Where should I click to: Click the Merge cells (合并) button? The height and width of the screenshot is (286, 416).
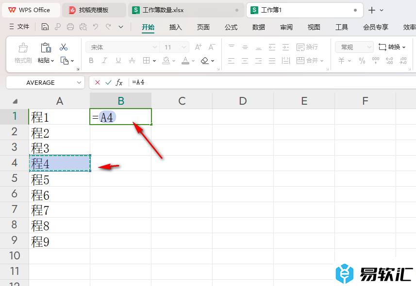tap(307, 61)
